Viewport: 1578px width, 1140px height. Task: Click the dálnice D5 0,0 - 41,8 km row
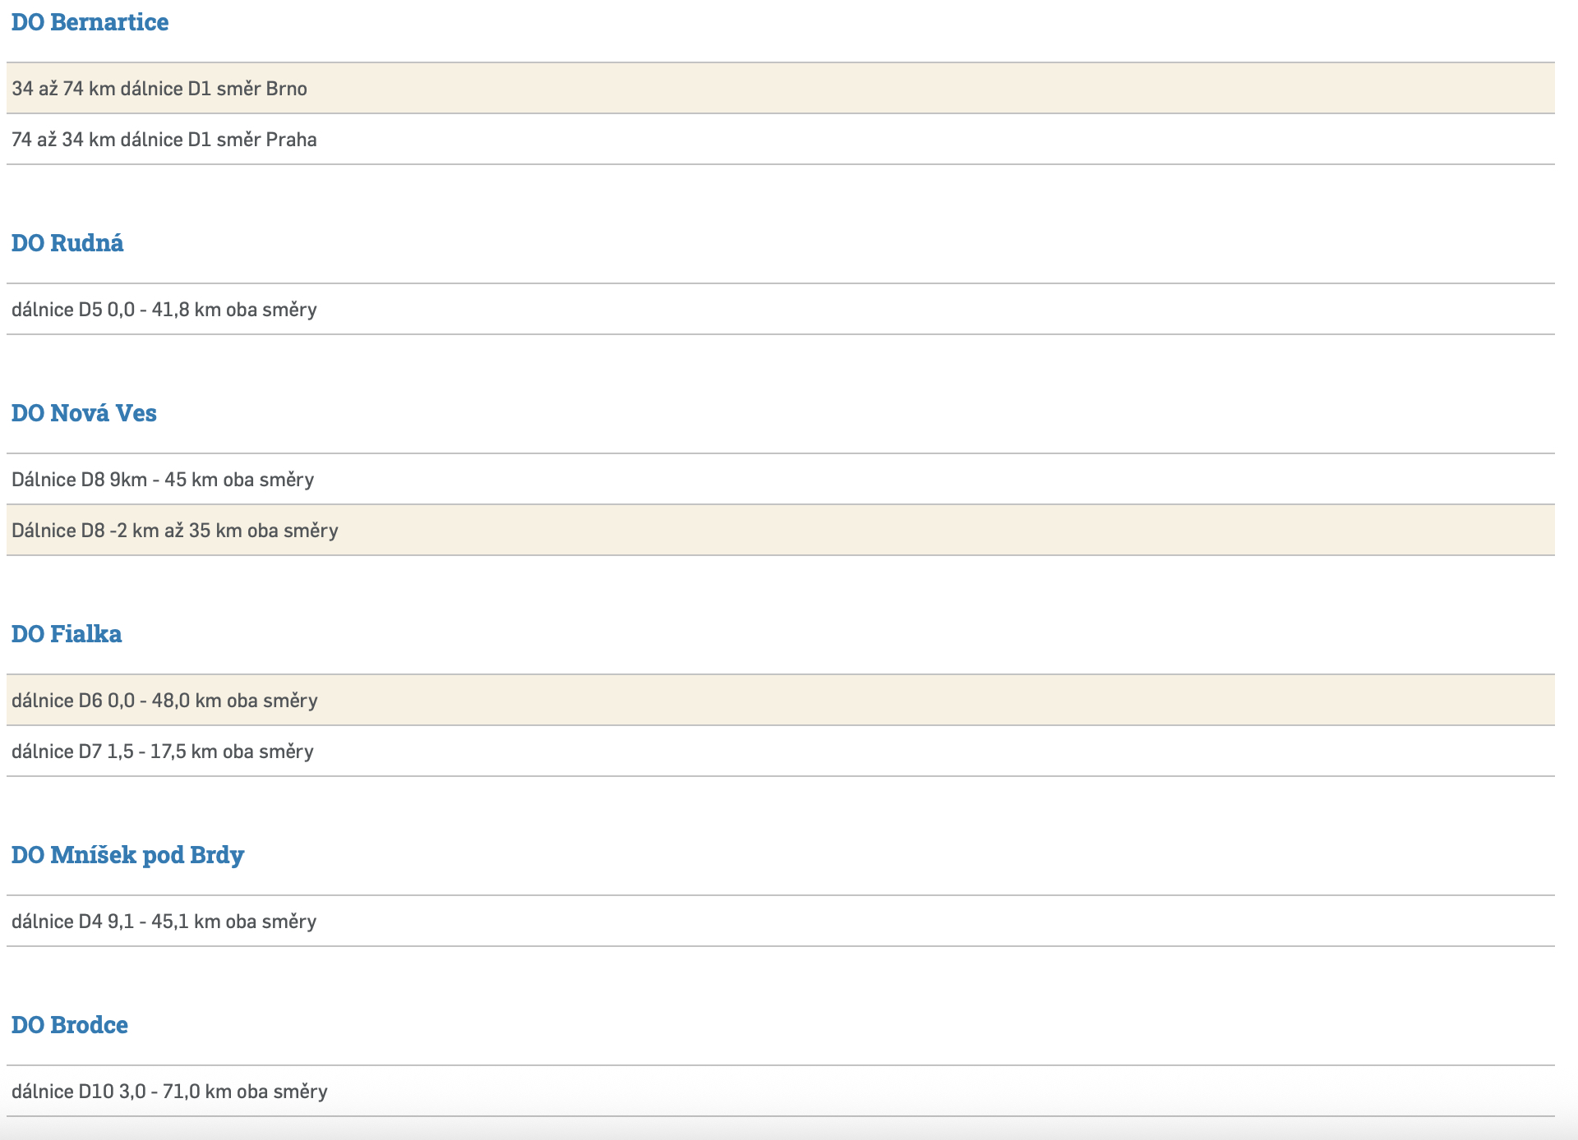(x=164, y=310)
